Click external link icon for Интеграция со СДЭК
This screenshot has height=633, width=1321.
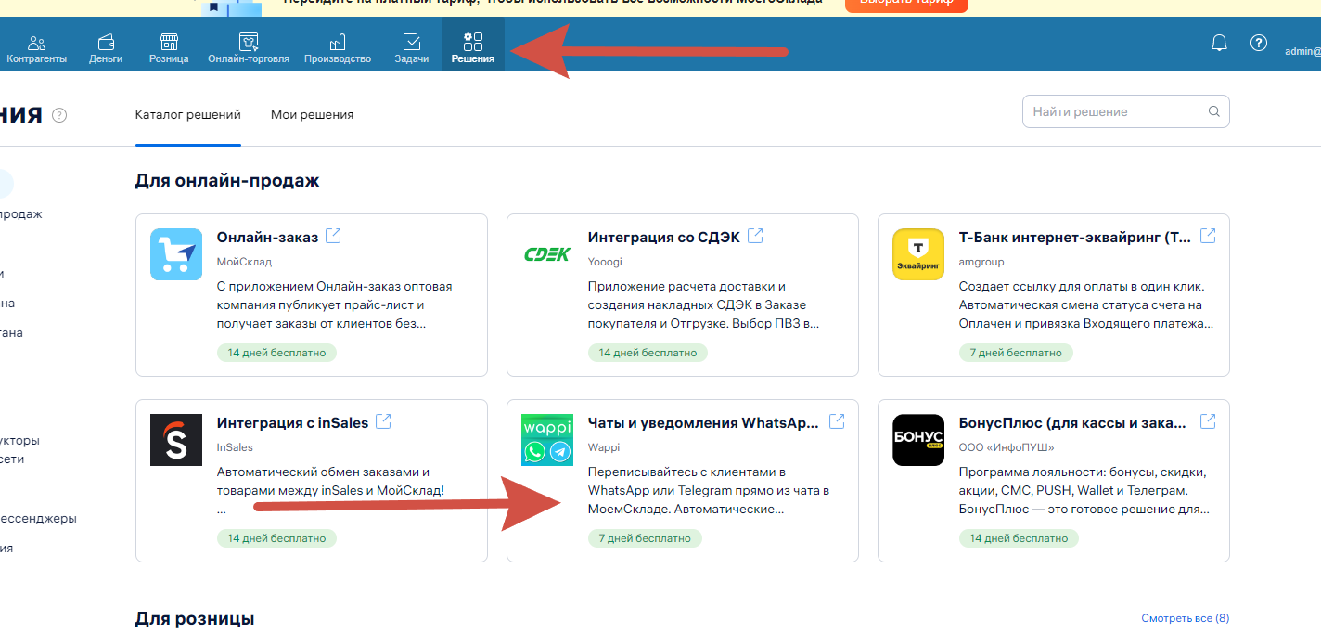(x=755, y=237)
